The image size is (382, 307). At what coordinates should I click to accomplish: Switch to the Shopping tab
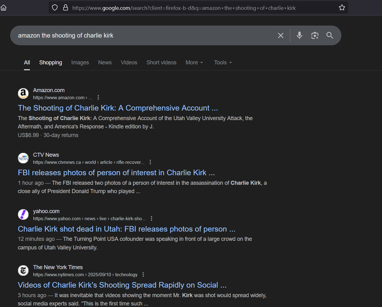point(50,63)
